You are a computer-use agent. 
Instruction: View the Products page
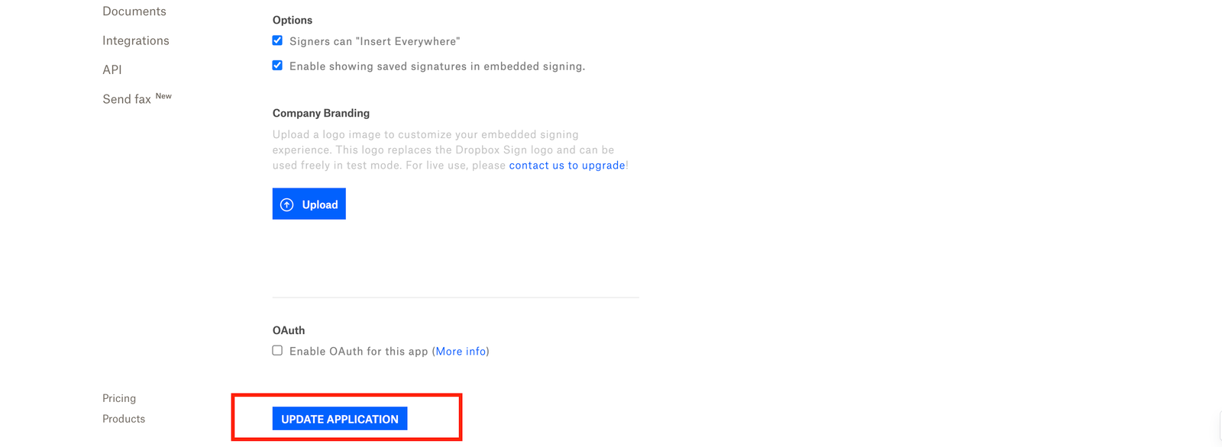[124, 418]
